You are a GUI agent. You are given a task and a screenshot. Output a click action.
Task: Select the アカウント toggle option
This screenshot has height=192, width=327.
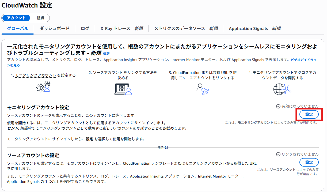[16, 18]
